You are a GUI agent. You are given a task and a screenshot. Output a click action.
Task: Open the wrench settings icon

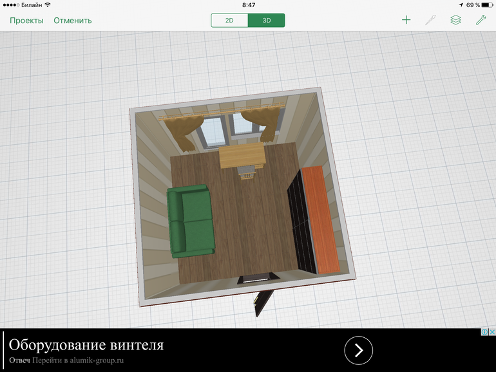pos(481,20)
